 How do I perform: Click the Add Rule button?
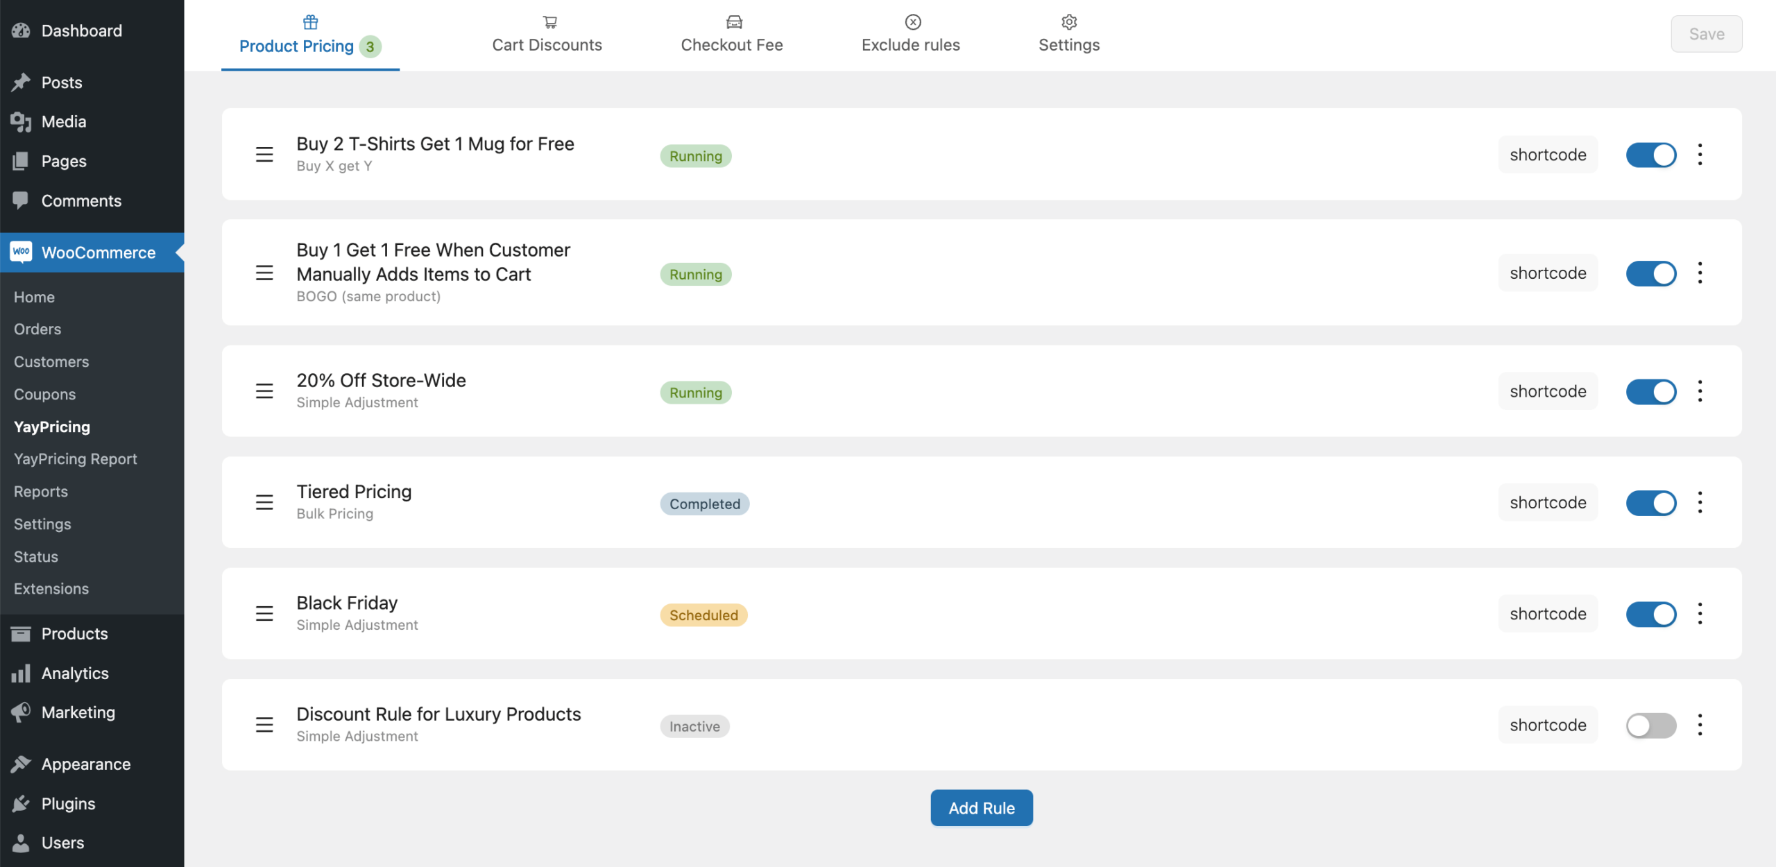[982, 808]
